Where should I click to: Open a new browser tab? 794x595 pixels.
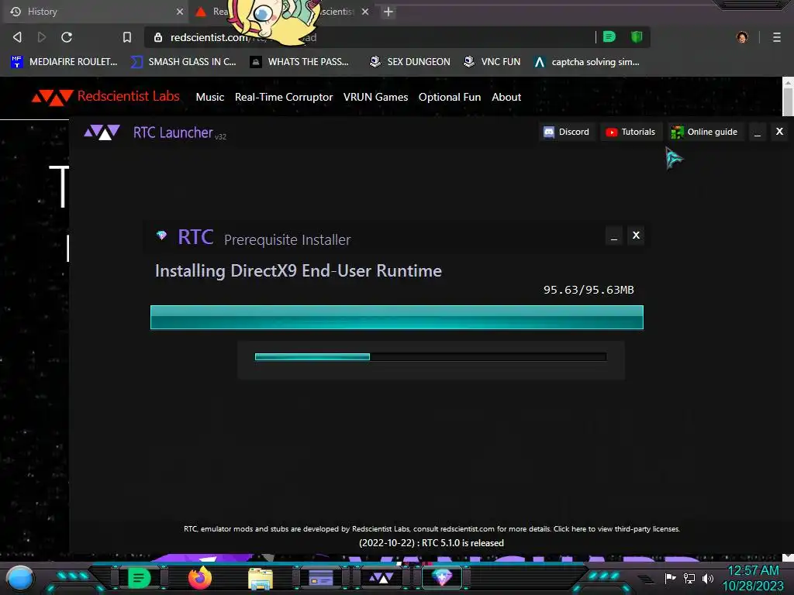click(388, 12)
